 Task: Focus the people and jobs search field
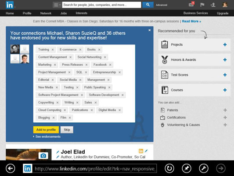pyautogui.click(x=101, y=5)
